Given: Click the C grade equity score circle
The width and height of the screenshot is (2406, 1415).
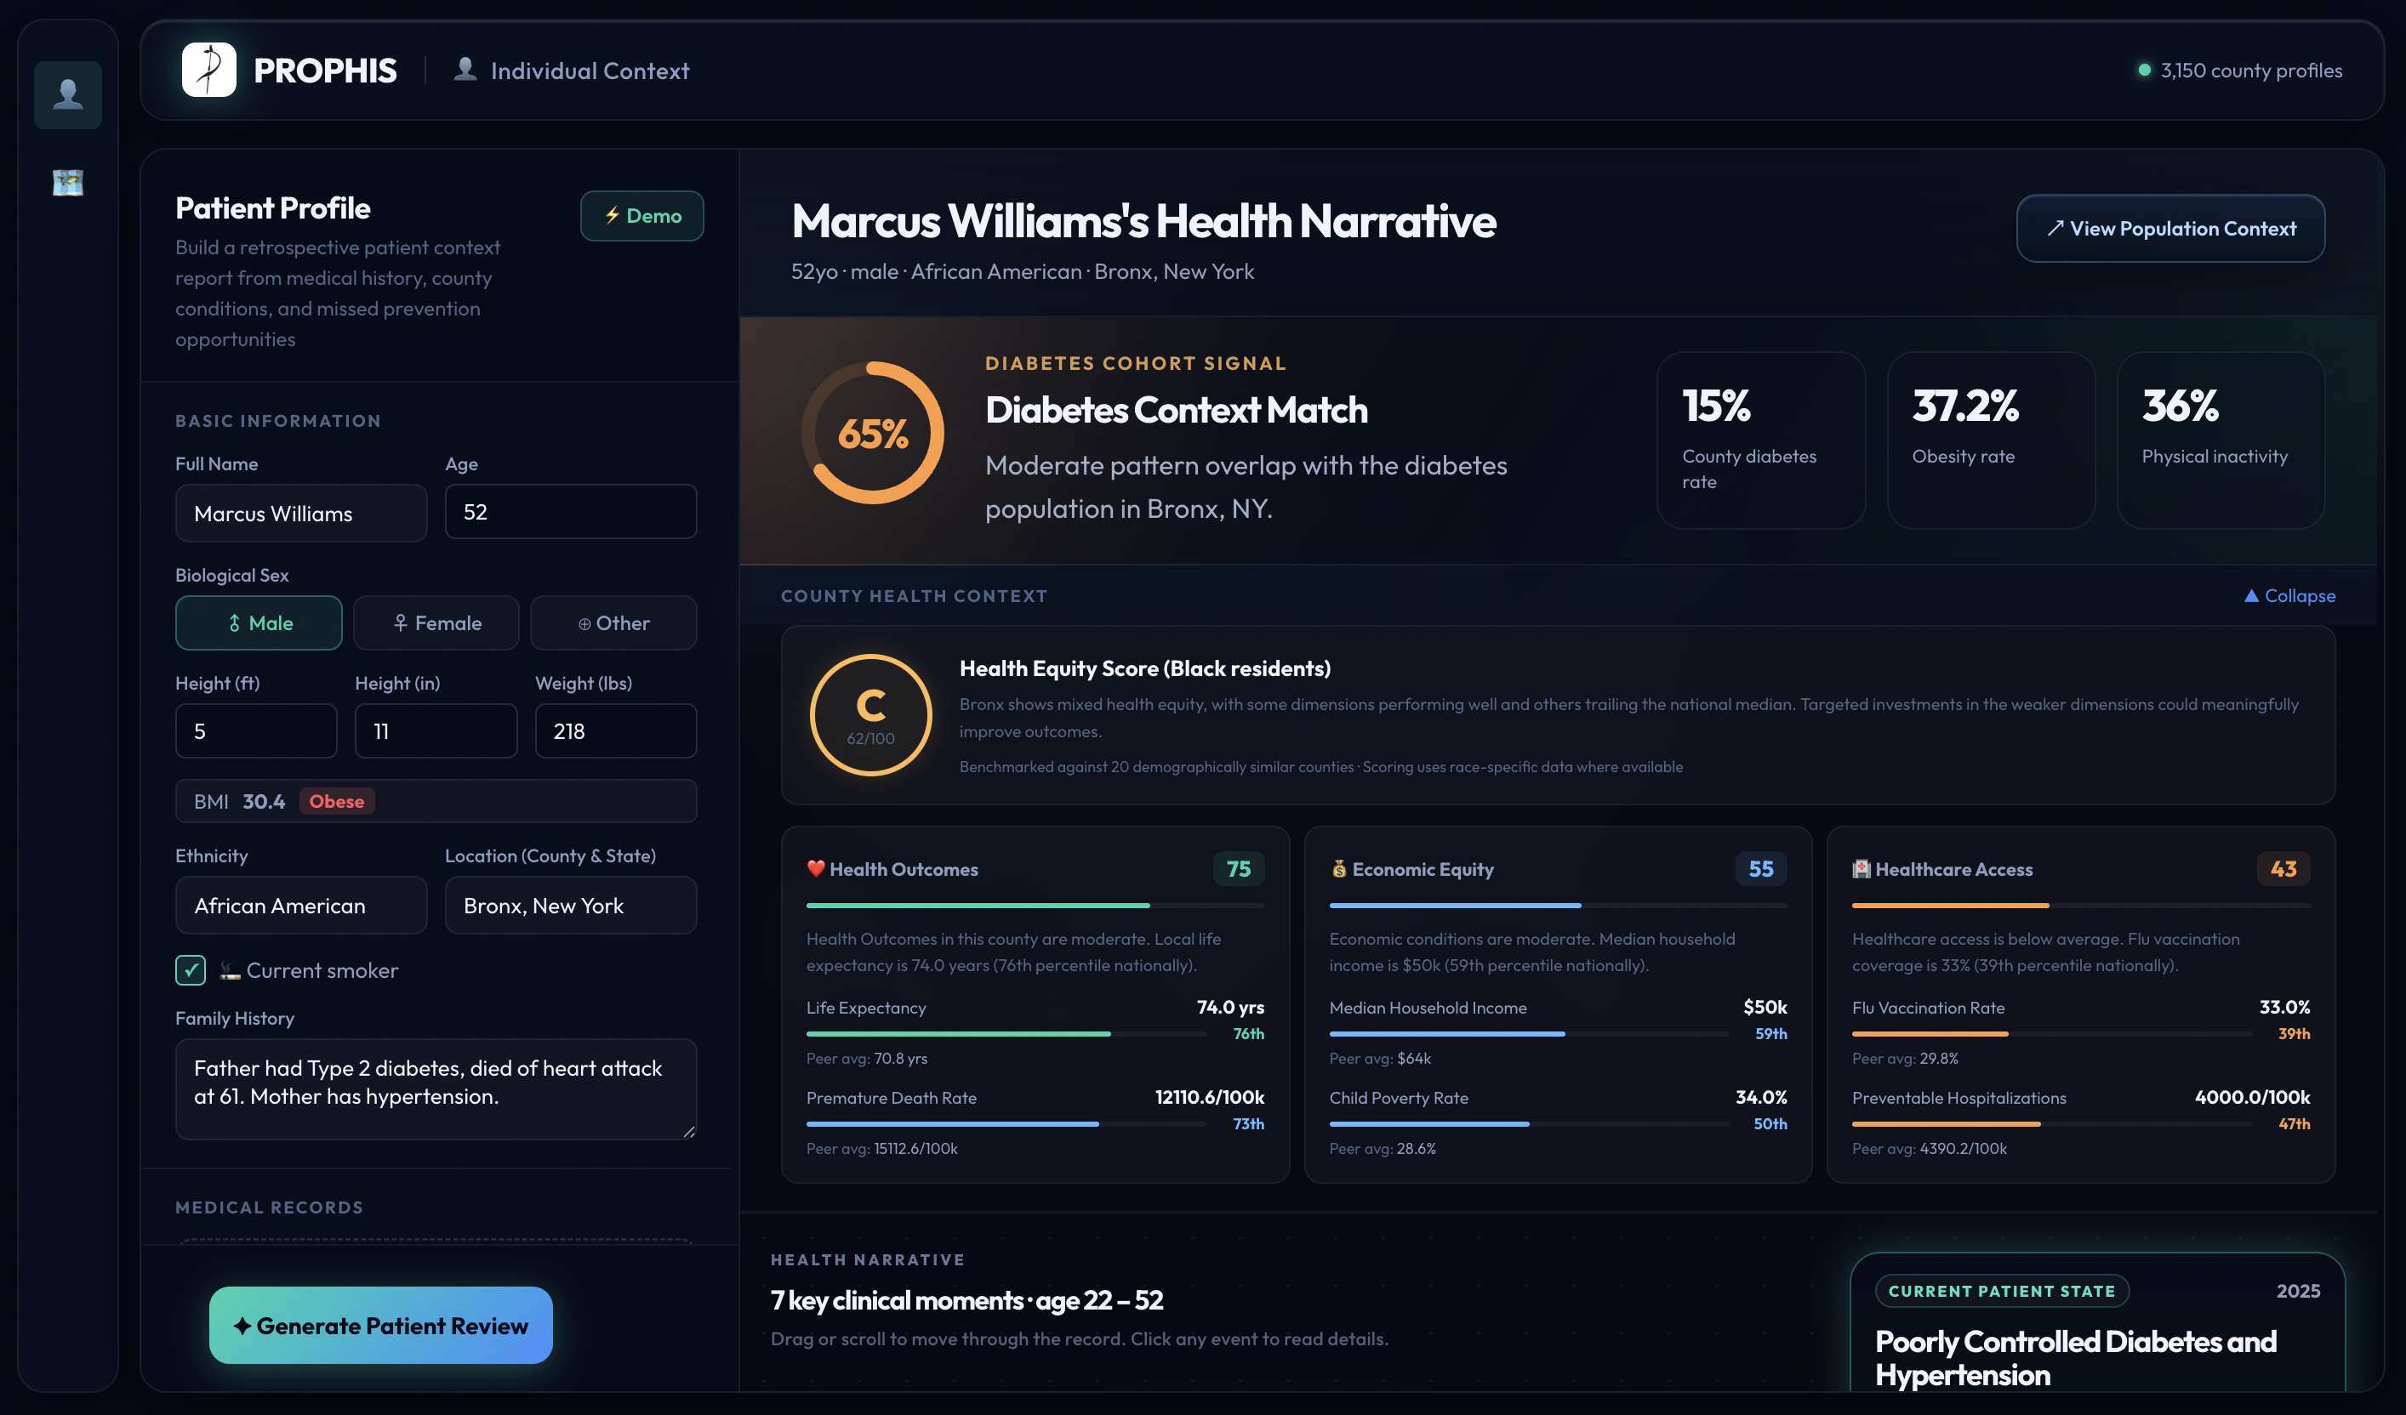Looking at the screenshot, I should click(869, 714).
